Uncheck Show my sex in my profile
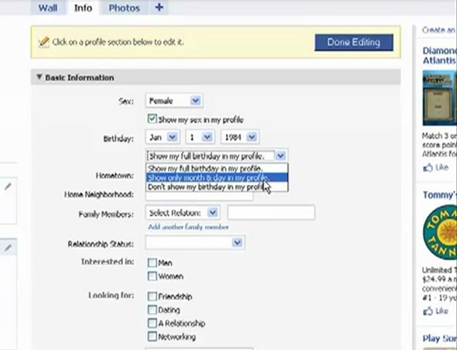 (152, 119)
